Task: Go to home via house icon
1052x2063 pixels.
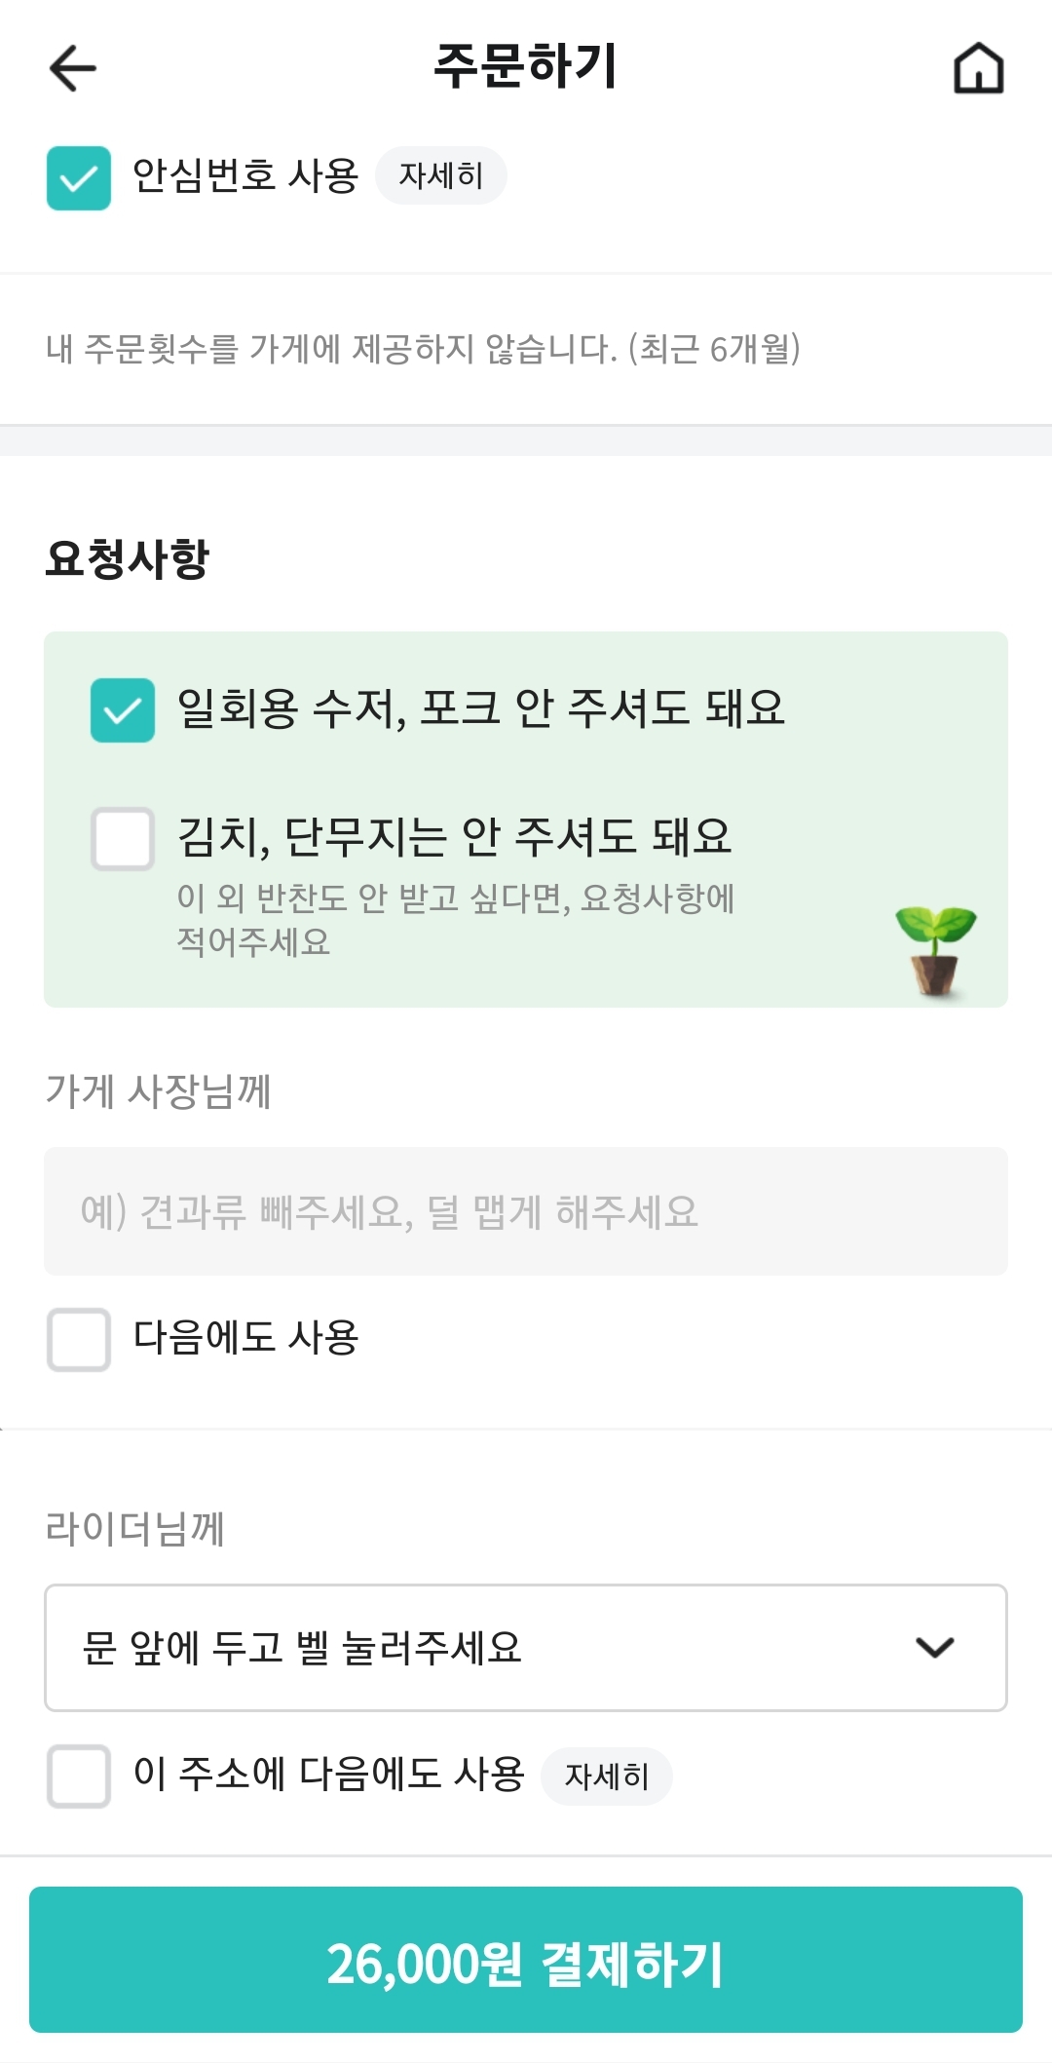Action: pos(978,68)
